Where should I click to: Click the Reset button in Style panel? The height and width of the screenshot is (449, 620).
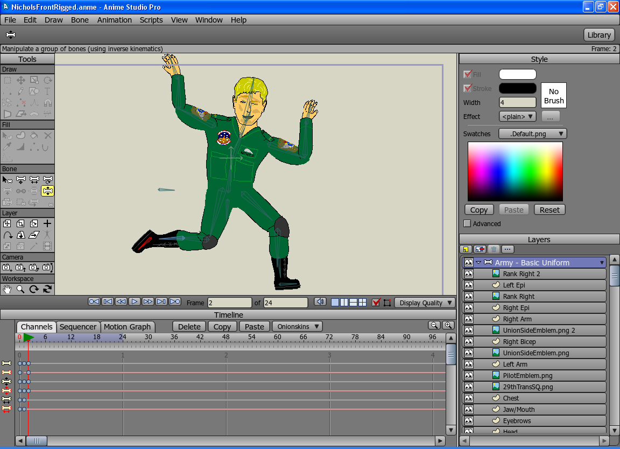[x=549, y=210]
